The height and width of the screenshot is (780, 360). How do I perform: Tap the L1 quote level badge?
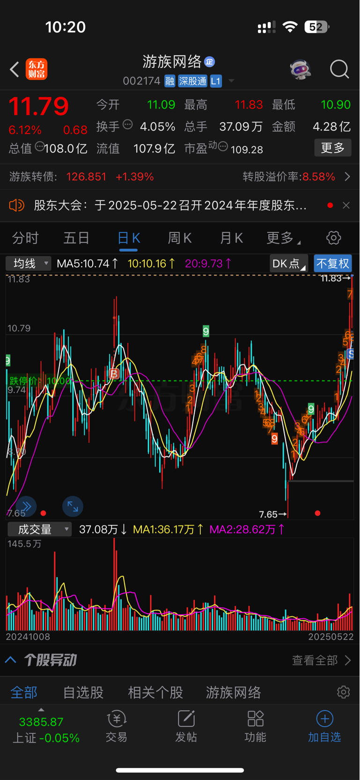[x=215, y=81]
